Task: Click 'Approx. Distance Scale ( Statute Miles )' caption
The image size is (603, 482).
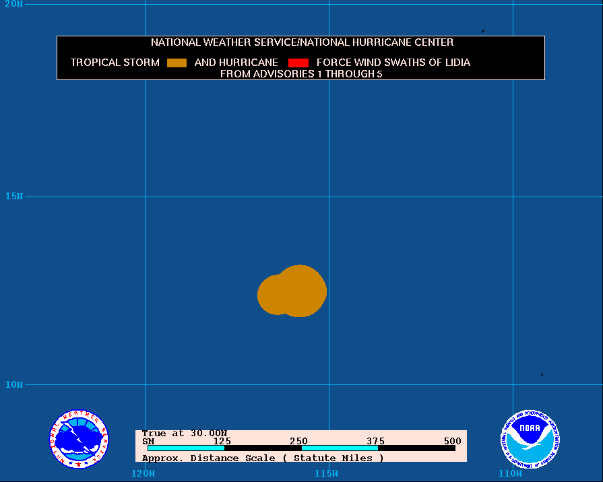Action: pyautogui.click(x=263, y=458)
